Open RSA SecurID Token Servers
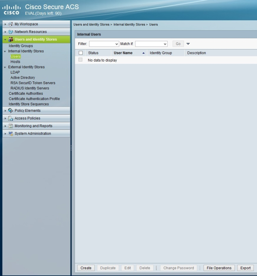 pos(33,83)
